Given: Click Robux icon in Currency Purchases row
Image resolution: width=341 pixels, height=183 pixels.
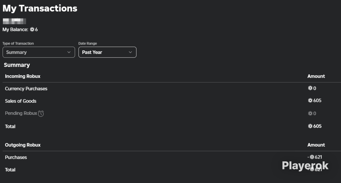Looking at the screenshot, I should 310,88.
